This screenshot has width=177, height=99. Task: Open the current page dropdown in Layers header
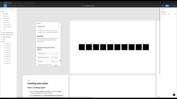[x=12, y=9]
